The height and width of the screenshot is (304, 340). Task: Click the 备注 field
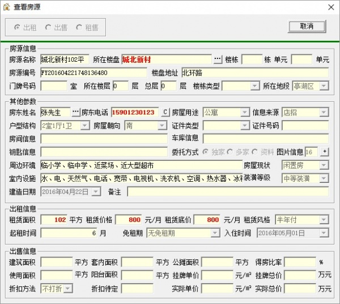coord(228,192)
